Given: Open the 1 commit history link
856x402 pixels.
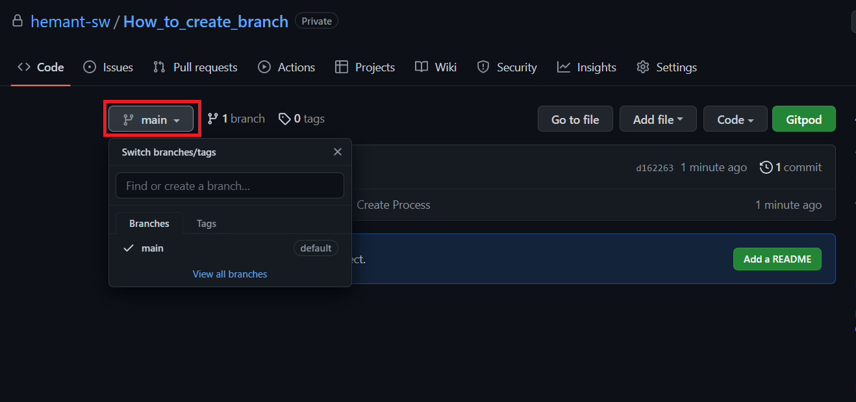Looking at the screenshot, I should click(791, 167).
